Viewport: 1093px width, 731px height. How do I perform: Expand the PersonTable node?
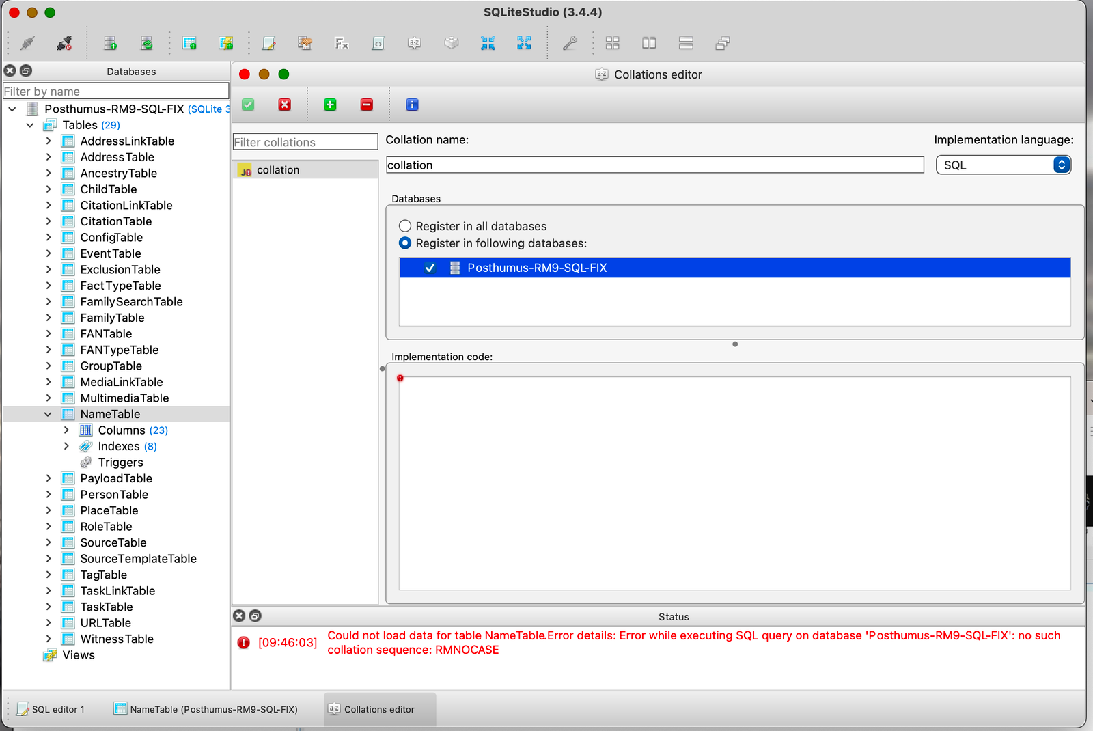(48, 495)
